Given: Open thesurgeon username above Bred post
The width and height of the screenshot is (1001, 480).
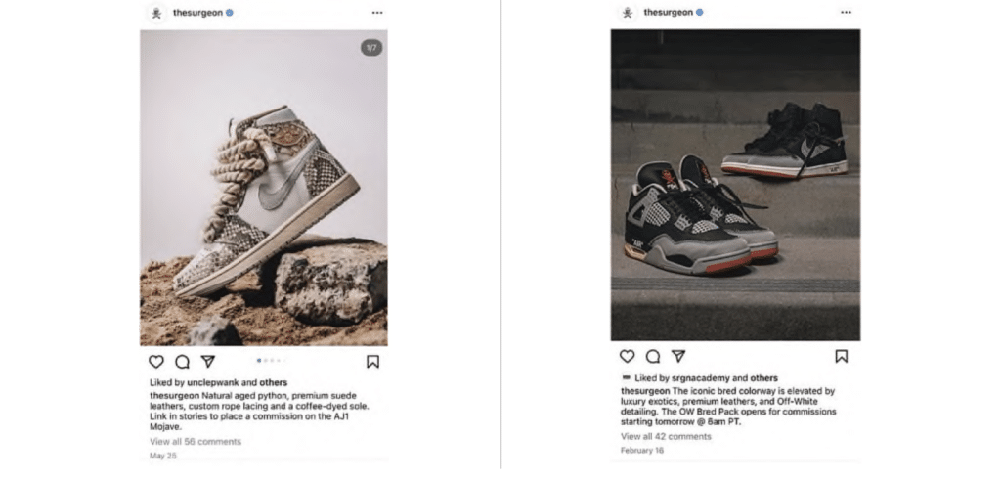Looking at the screenshot, I should tap(668, 12).
